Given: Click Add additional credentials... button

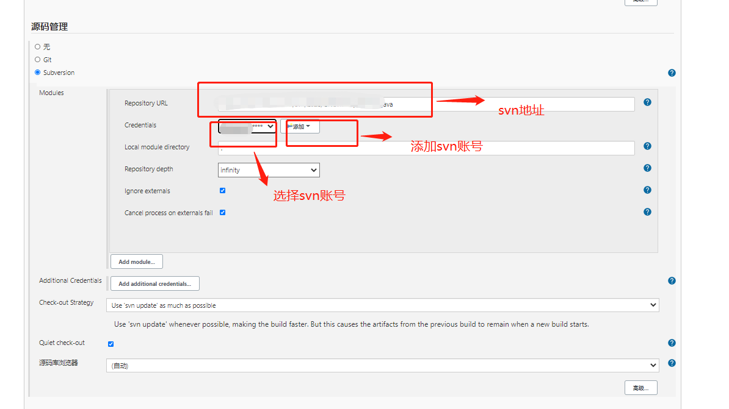Looking at the screenshot, I should click(x=155, y=283).
